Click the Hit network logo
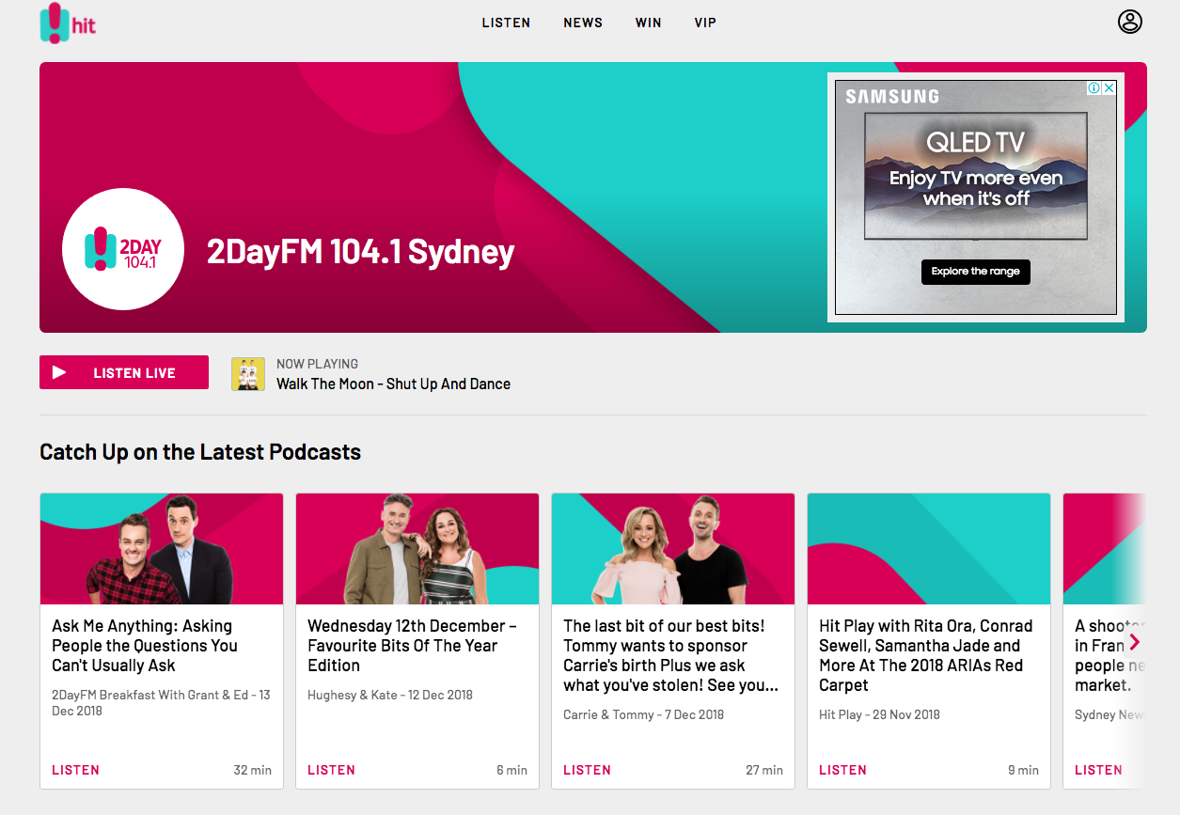1180x815 pixels. [68, 23]
